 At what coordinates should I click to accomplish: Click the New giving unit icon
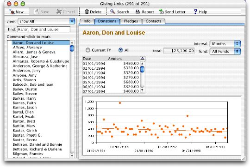point(12,12)
